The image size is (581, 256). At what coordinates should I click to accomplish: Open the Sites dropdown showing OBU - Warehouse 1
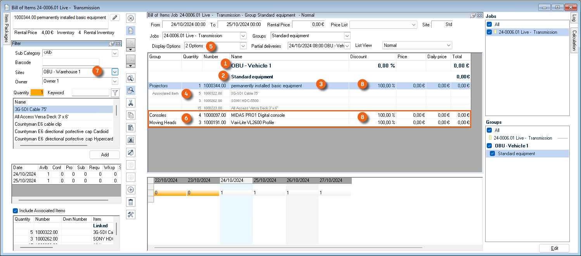click(x=115, y=72)
